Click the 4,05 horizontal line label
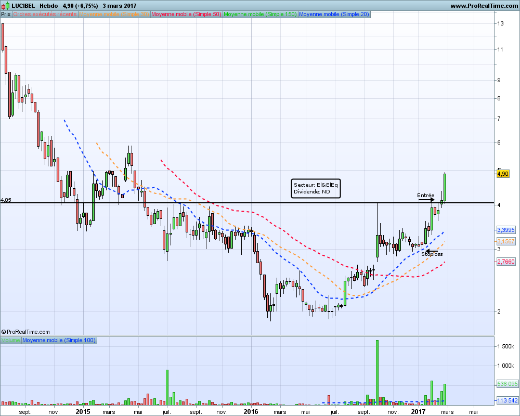 point(6,200)
